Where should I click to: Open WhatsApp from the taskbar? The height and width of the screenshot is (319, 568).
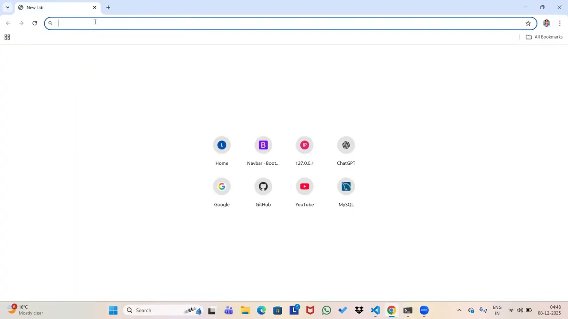point(327,311)
